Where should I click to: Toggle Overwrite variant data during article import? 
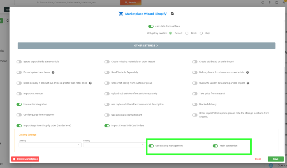[x=195, y=83]
